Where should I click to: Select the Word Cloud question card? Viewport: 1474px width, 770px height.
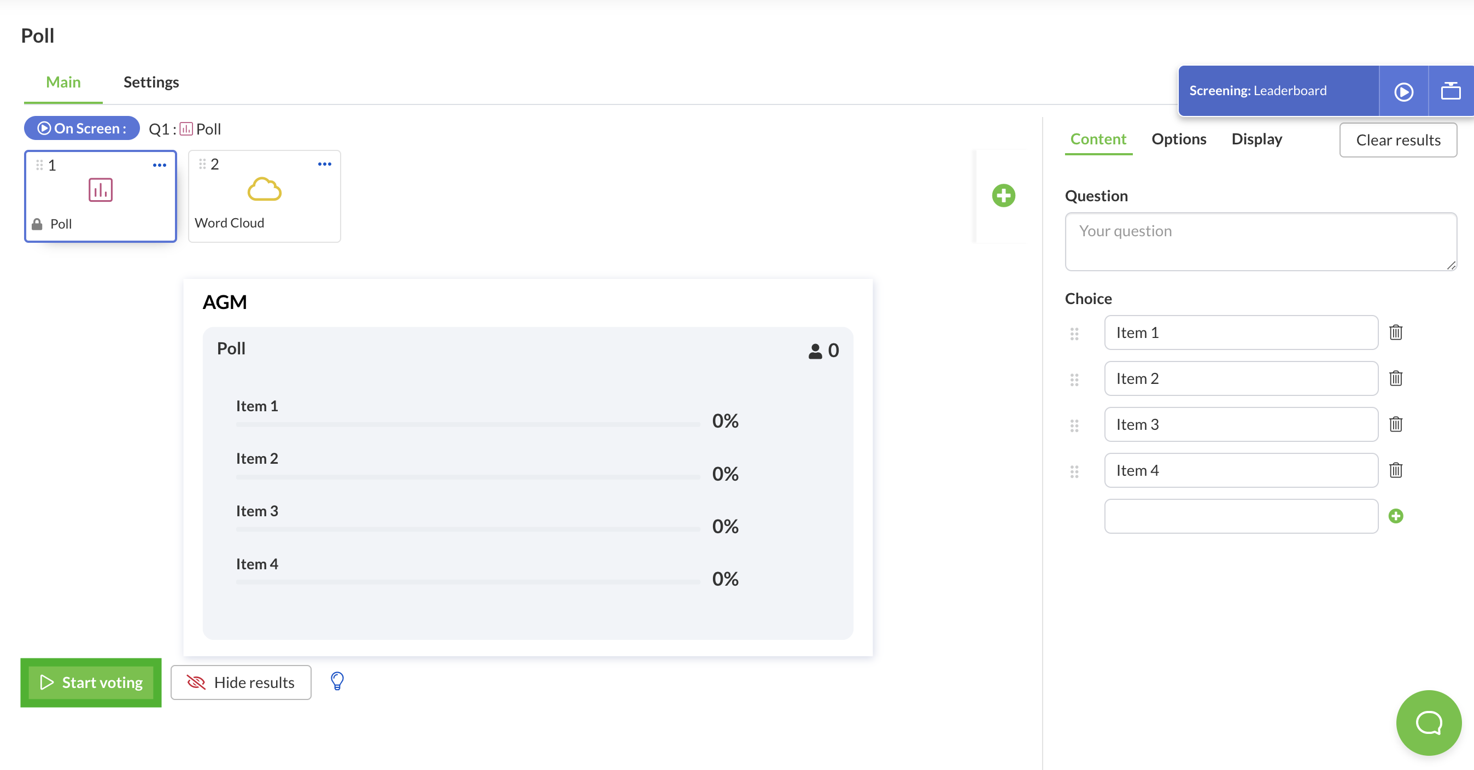[264, 197]
